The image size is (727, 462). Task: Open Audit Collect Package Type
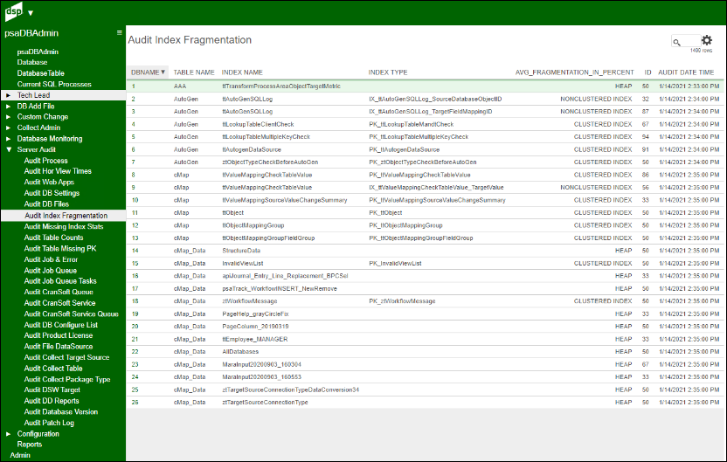(x=67, y=379)
